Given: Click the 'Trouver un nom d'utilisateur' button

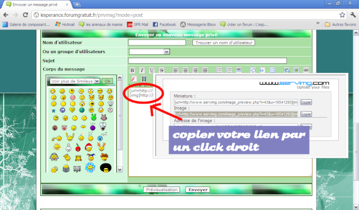Looking at the screenshot, I should [x=224, y=43].
